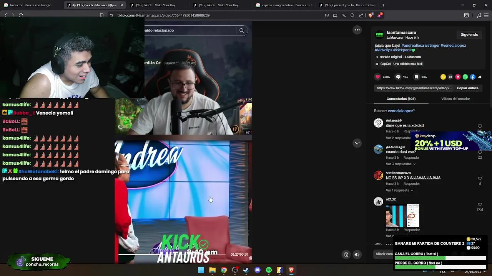Like the video with the heart icon
This screenshot has height=276, width=492.
(378, 77)
